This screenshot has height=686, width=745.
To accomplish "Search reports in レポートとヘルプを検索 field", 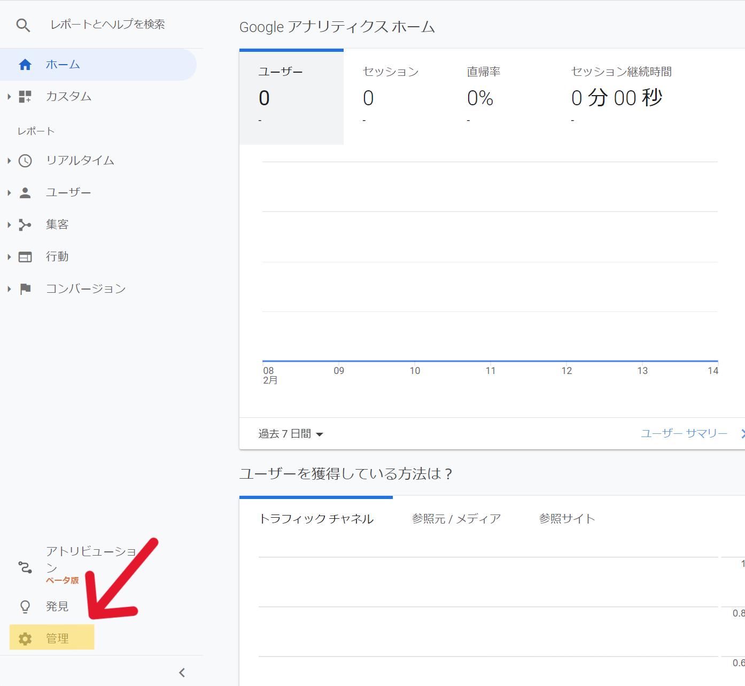I will tap(107, 25).
